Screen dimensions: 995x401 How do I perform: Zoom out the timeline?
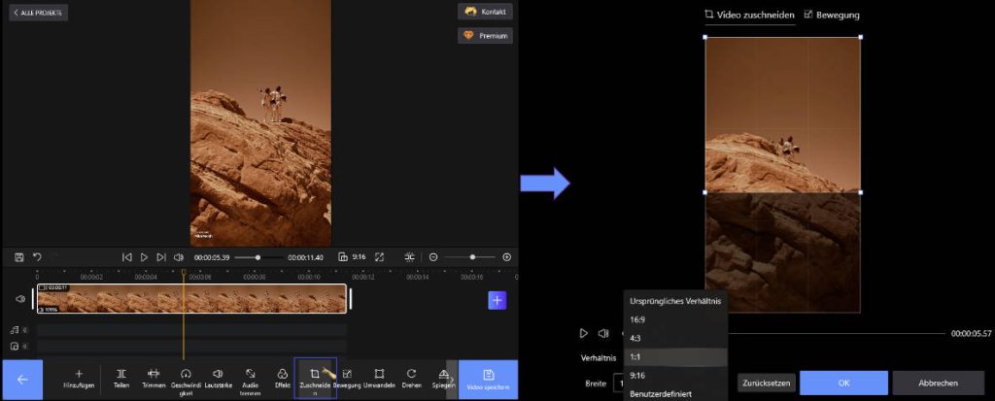point(433,257)
